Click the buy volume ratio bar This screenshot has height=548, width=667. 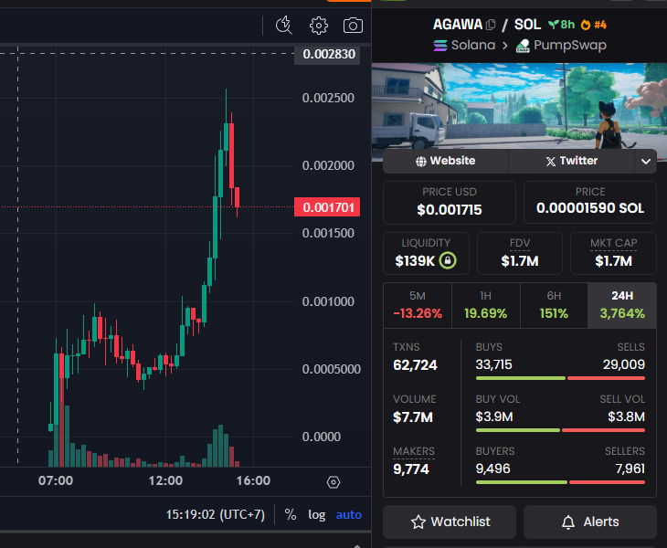[x=560, y=430]
